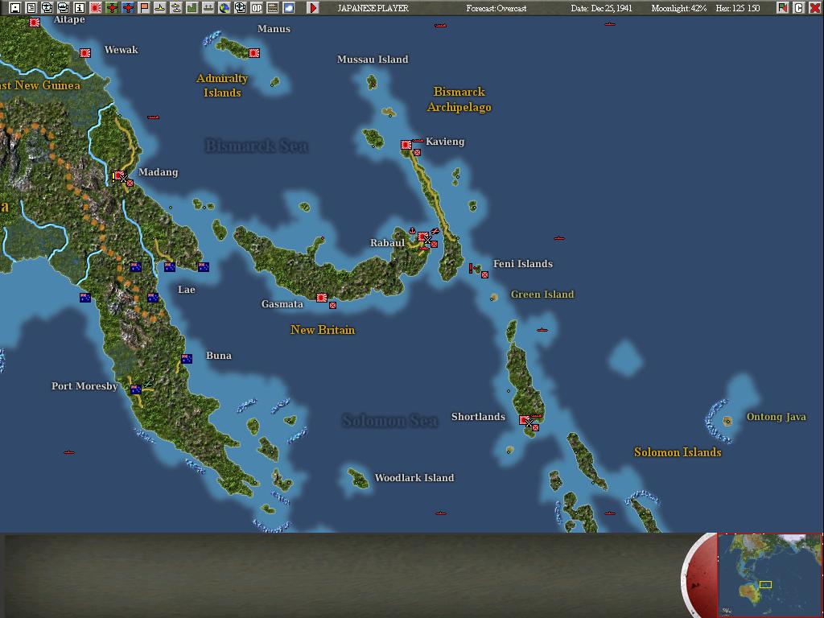
Task: Click the info 'i' toolbar icon
Action: pyautogui.click(x=80, y=8)
